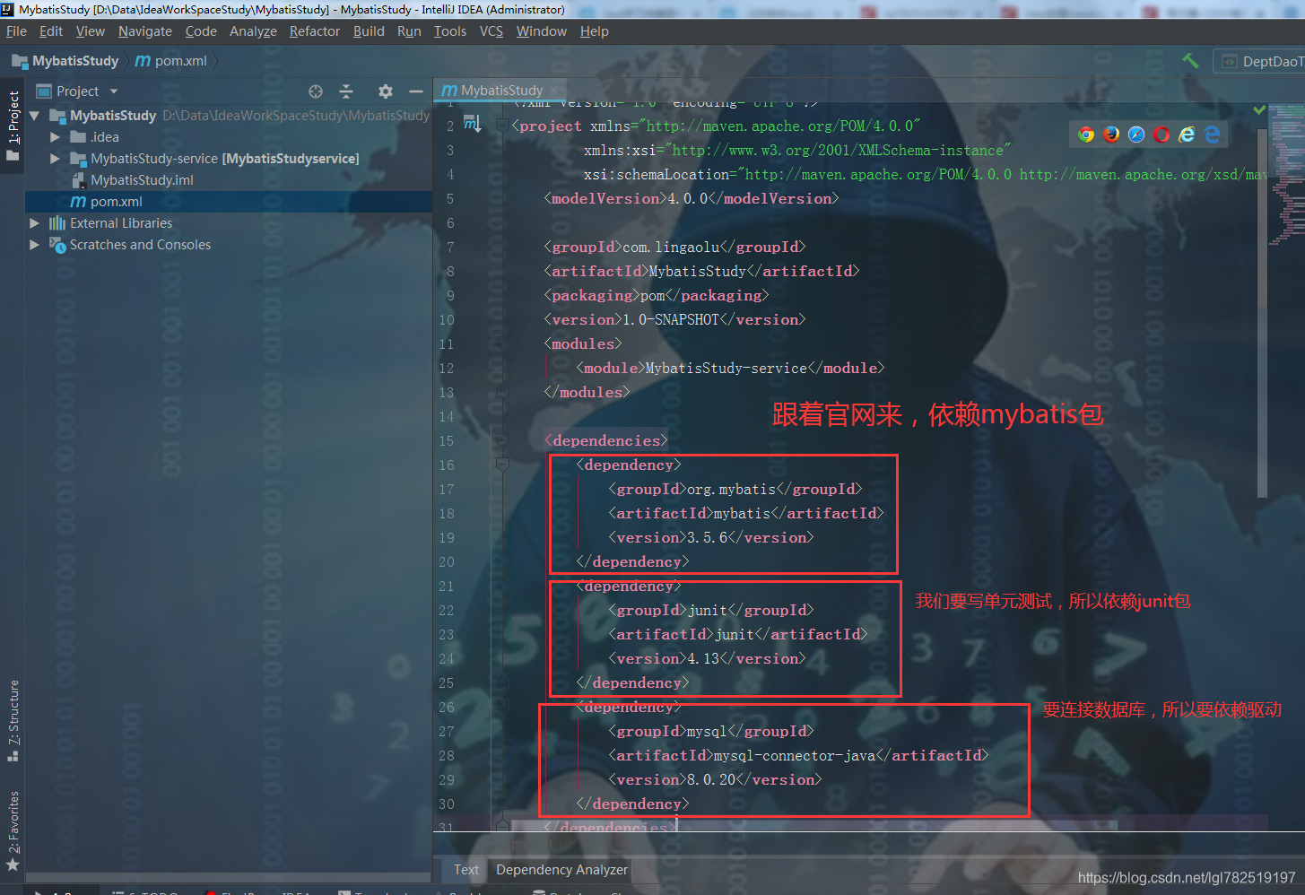Click the locate/select opened file crosshair icon
This screenshot has width=1305, height=895.
(316, 91)
